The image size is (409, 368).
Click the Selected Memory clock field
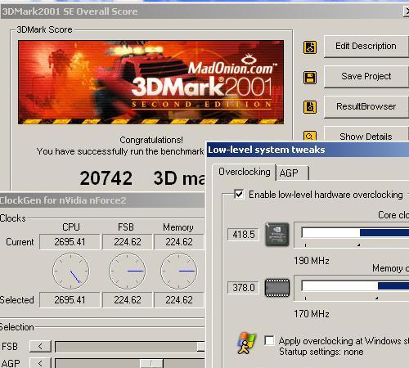click(179, 300)
